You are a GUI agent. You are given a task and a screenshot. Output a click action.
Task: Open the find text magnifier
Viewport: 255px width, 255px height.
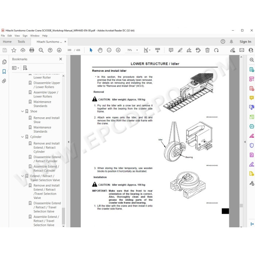41,50
